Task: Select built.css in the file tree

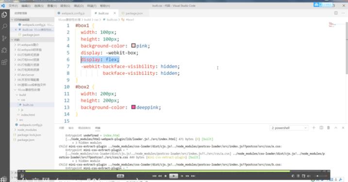Action: [x=32, y=105]
